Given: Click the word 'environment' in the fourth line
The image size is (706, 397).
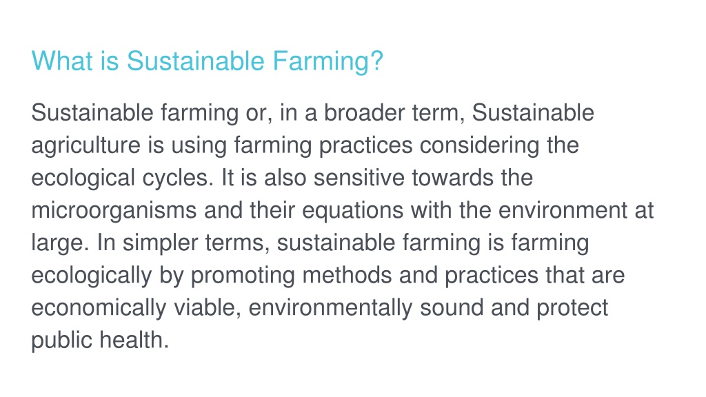Looking at the screenshot, I should (563, 210).
